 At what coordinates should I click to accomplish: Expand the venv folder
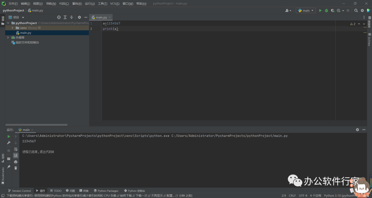tap(13, 28)
